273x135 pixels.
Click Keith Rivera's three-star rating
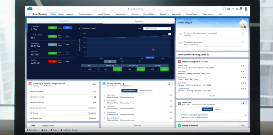[243, 83]
